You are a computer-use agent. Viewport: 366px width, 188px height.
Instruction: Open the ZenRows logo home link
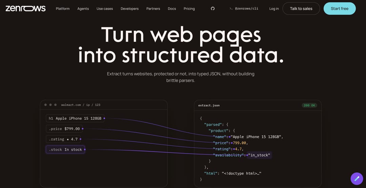[26, 8]
